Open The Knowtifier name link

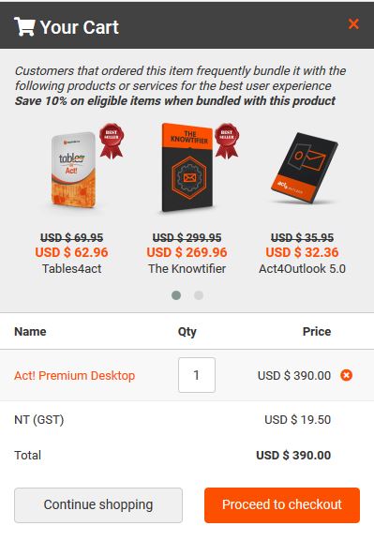pos(187,269)
